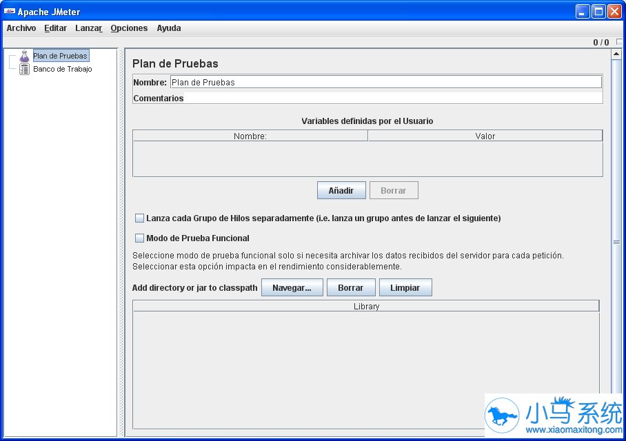Click the Nombre: column header
The width and height of the screenshot is (626, 441).
pos(250,136)
